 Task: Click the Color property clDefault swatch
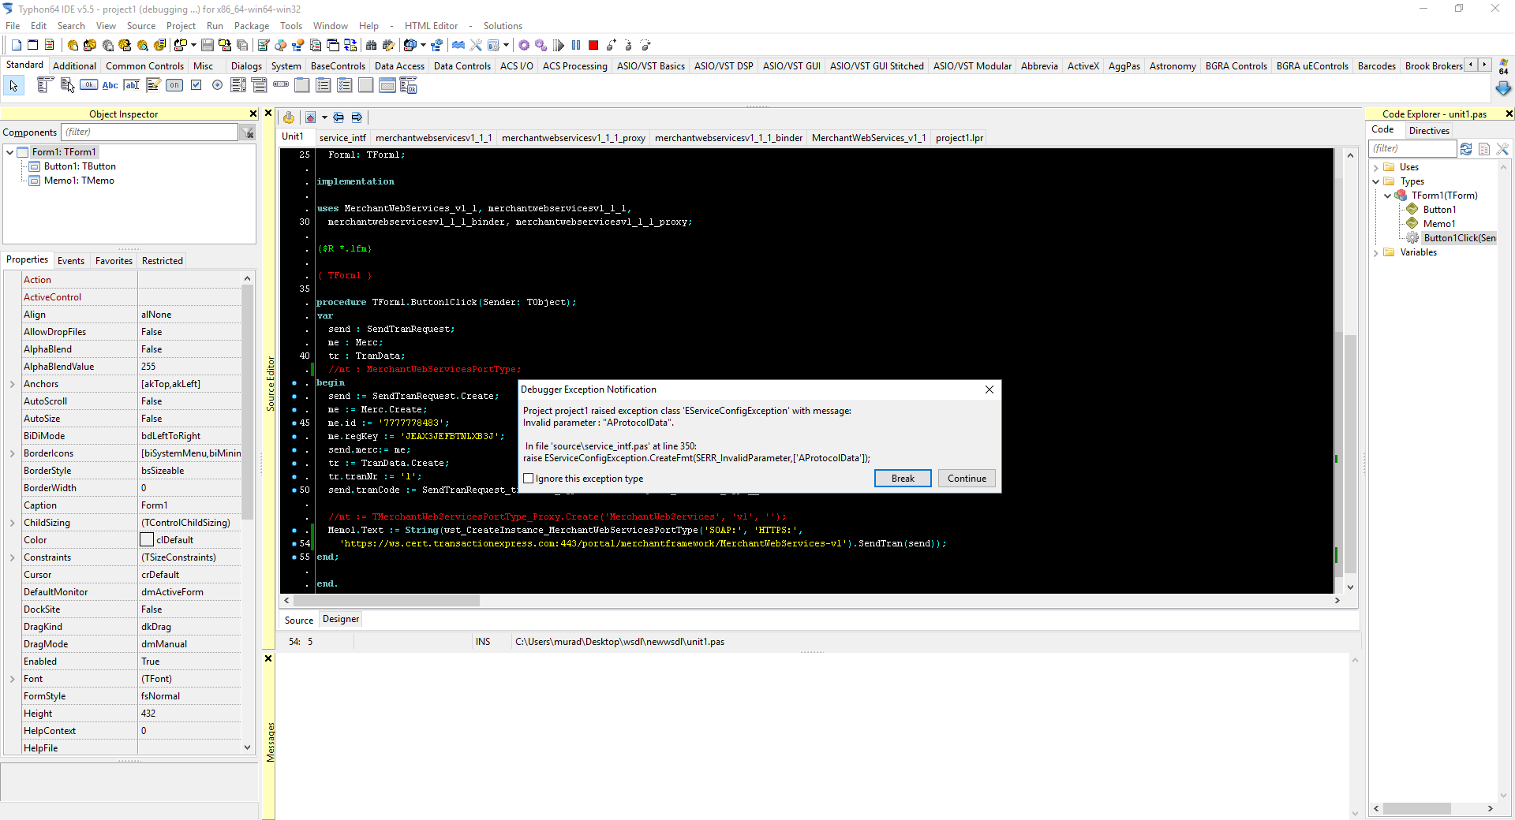click(147, 540)
